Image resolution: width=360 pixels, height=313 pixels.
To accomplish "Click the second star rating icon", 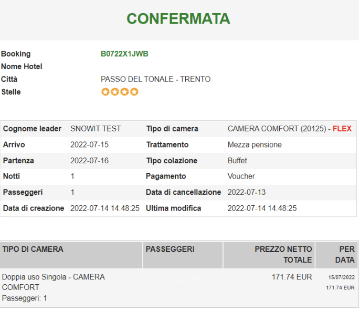I will (115, 92).
